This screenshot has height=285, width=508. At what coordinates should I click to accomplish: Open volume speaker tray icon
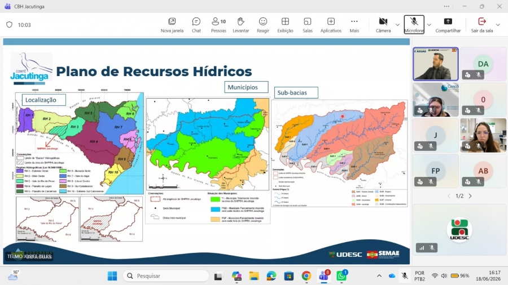[x=444, y=275]
